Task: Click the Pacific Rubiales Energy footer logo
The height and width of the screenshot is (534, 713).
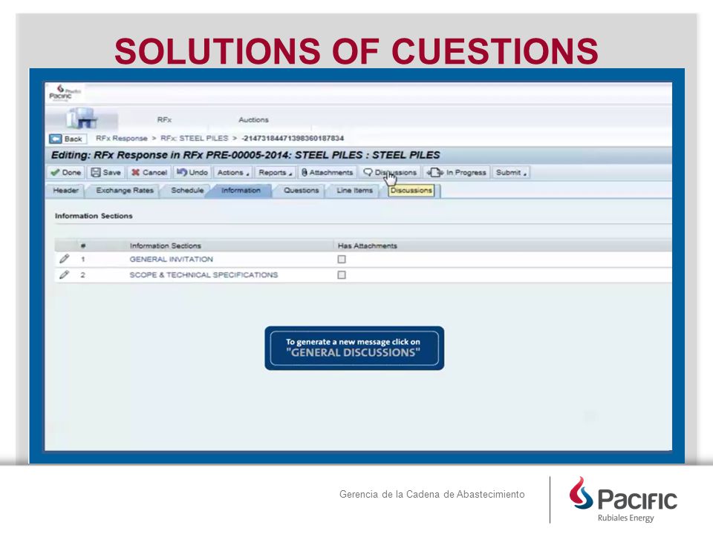Action: 623,499
